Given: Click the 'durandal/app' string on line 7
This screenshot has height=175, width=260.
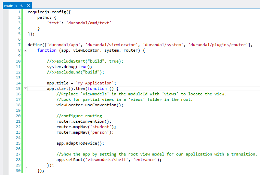Looking at the screenshot, I should (64, 45).
